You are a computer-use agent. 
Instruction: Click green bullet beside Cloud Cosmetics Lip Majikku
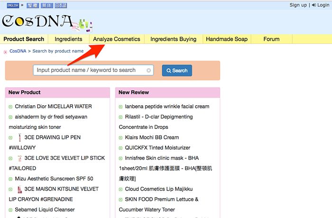pyautogui.click(x=120, y=189)
